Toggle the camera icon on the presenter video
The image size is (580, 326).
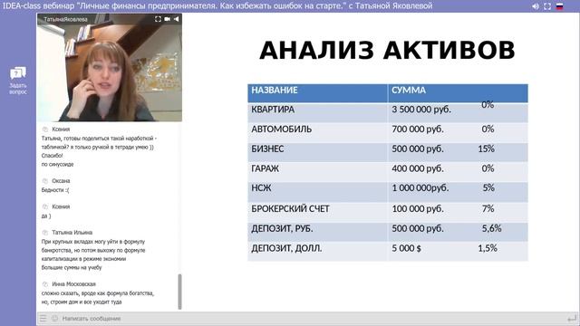pyautogui.click(x=167, y=19)
